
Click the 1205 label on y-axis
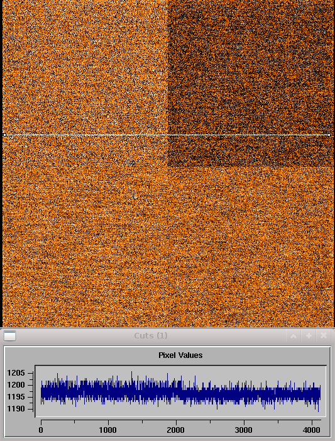coord(16,373)
